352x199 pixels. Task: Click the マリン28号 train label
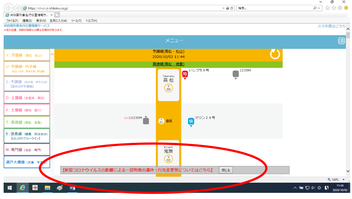tap(205, 118)
